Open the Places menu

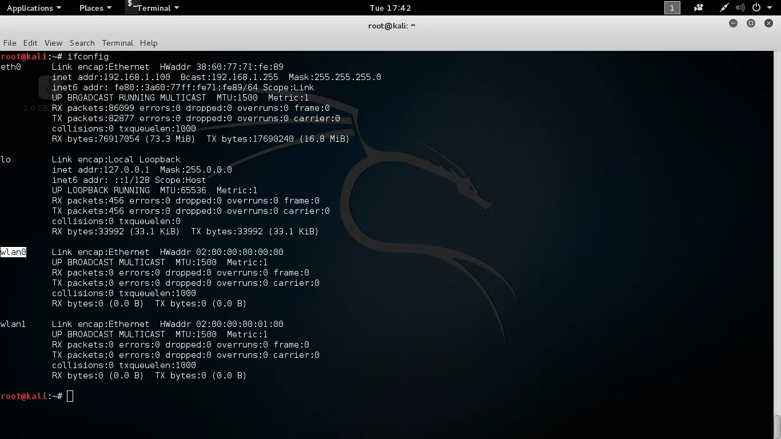pyautogui.click(x=95, y=8)
